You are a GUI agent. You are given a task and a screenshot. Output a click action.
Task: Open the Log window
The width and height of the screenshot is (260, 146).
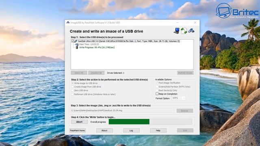[x=131, y=131]
